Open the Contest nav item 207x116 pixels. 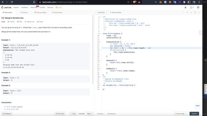click(42, 7)
